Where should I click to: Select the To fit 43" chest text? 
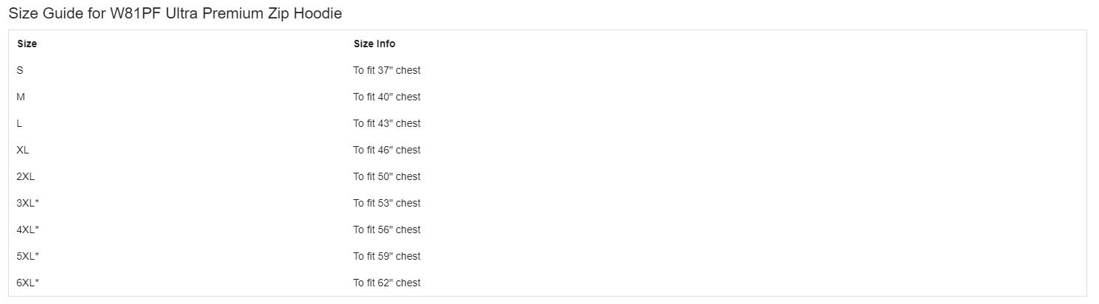tap(387, 123)
